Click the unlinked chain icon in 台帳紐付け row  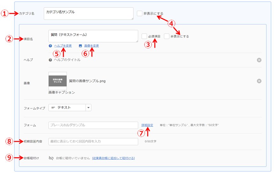(51, 158)
